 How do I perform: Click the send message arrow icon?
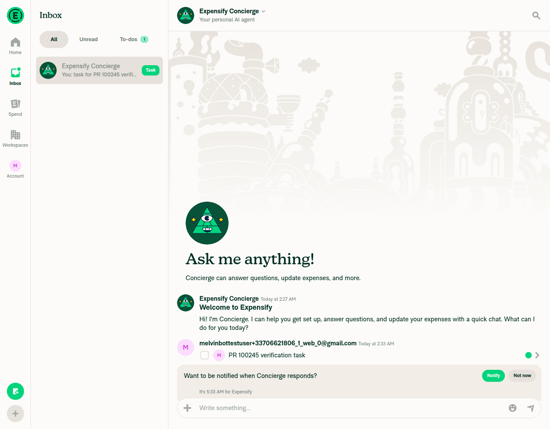click(x=531, y=408)
